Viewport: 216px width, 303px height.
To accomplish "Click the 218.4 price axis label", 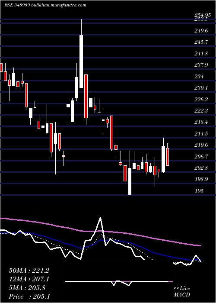I will click(201, 122).
